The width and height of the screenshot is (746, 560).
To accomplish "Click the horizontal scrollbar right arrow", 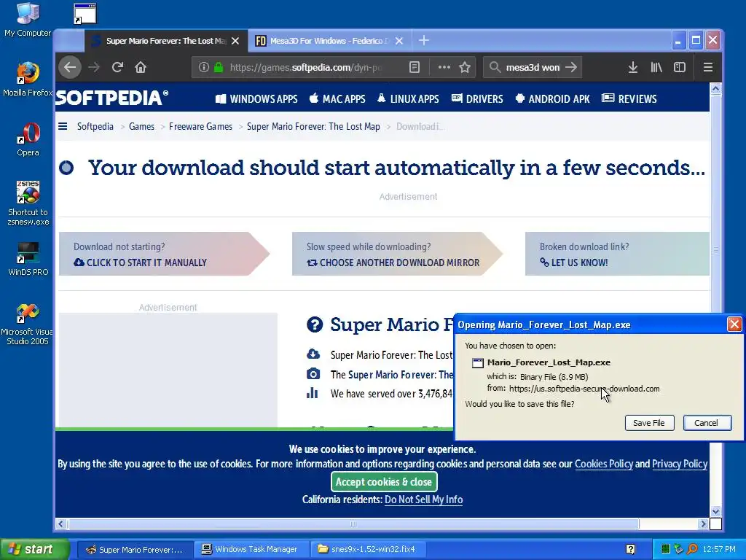I will [703, 524].
